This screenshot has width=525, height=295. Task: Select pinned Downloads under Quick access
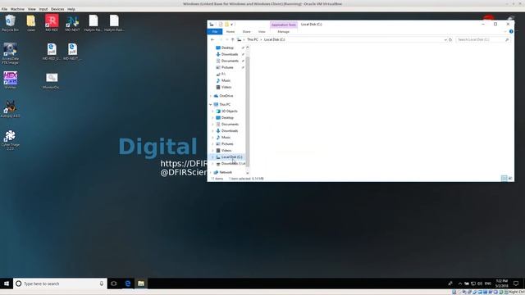click(x=230, y=54)
